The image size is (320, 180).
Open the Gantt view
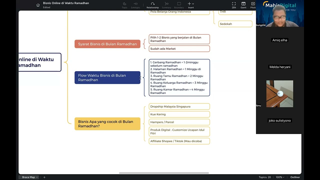click(x=243, y=5)
